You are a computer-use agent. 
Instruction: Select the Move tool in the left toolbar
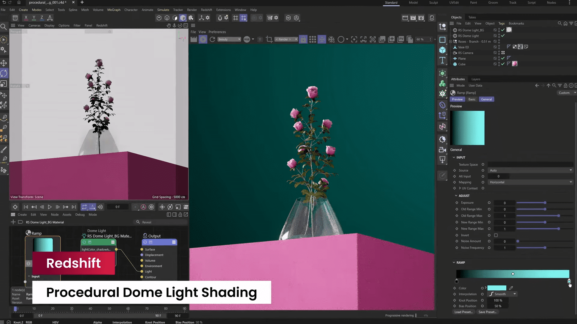pos(4,63)
